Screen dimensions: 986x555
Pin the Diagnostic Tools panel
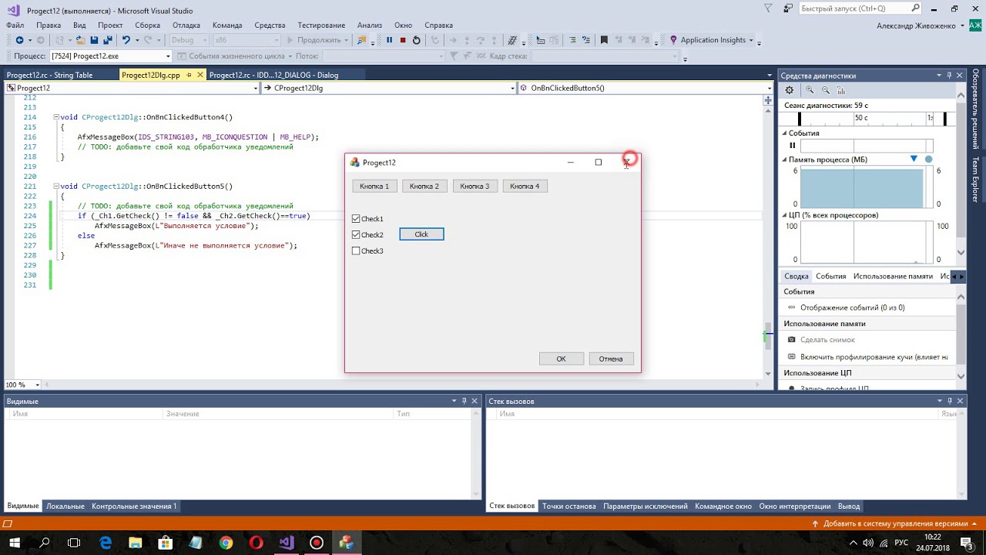(950, 76)
